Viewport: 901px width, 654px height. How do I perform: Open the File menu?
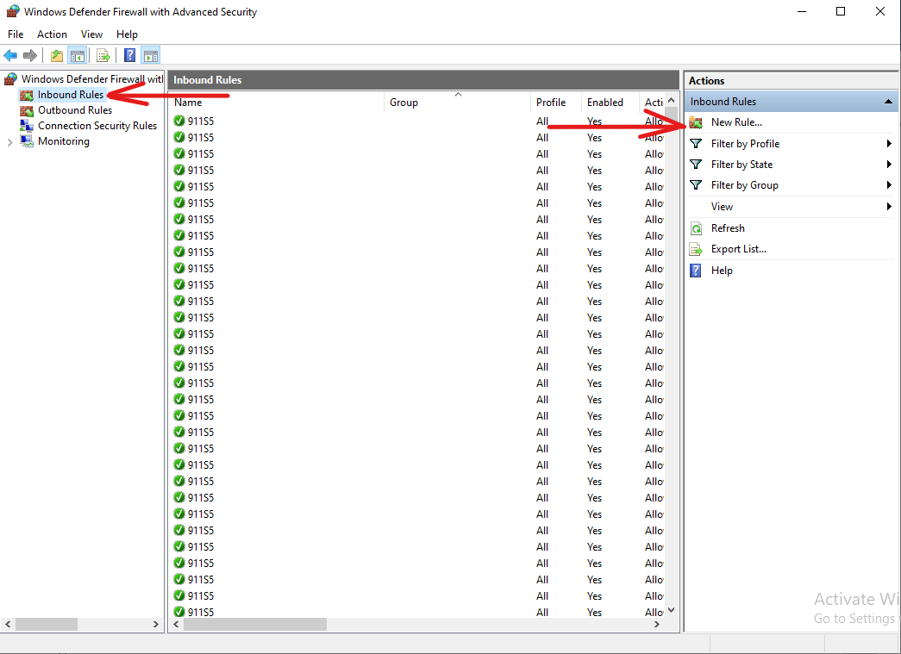(16, 34)
